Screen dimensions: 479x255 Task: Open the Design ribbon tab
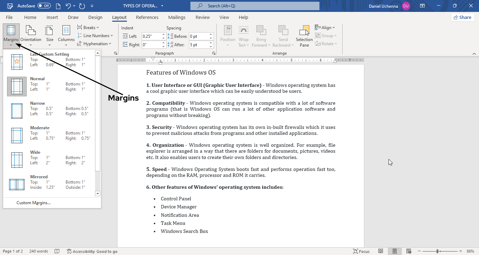[x=95, y=18]
